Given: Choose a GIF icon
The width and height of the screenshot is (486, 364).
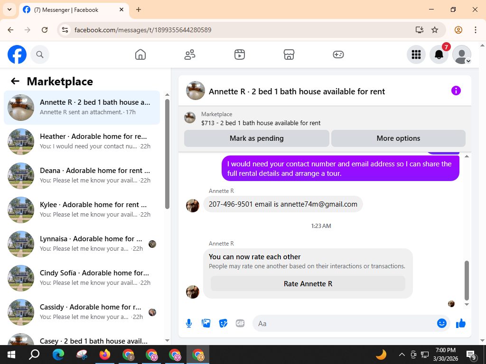Looking at the screenshot, I should click(x=240, y=323).
